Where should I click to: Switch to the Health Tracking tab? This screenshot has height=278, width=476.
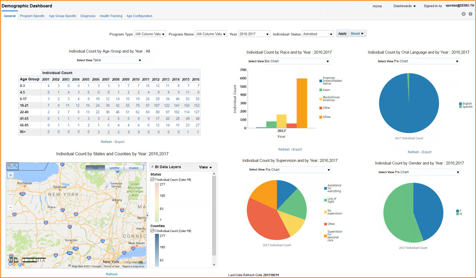[111, 16]
